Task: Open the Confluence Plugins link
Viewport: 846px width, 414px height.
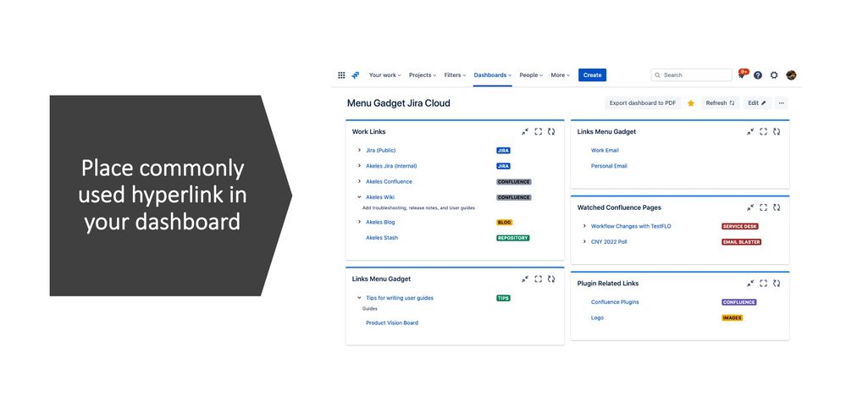Action: [615, 302]
